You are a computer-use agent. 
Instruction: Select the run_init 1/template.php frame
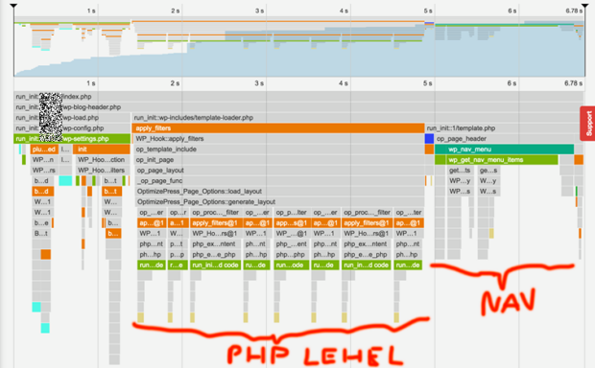[x=504, y=128]
